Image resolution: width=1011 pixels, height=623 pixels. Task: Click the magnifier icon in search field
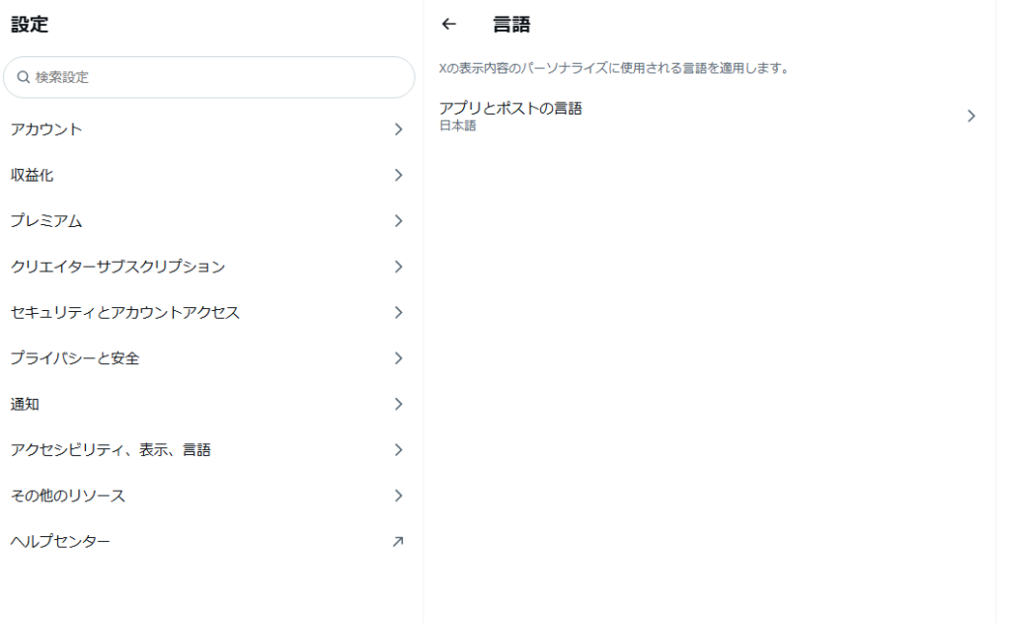coord(24,77)
